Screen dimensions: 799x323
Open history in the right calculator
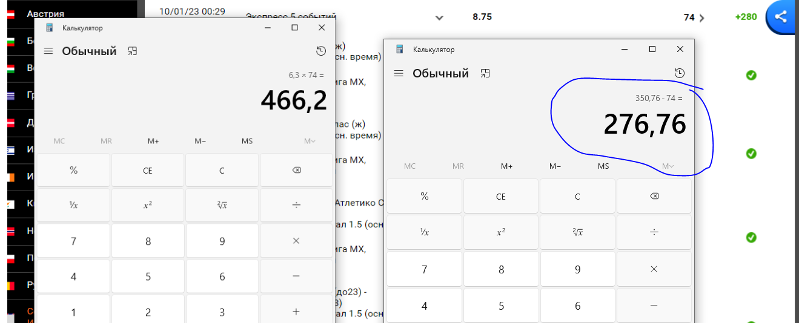click(680, 73)
